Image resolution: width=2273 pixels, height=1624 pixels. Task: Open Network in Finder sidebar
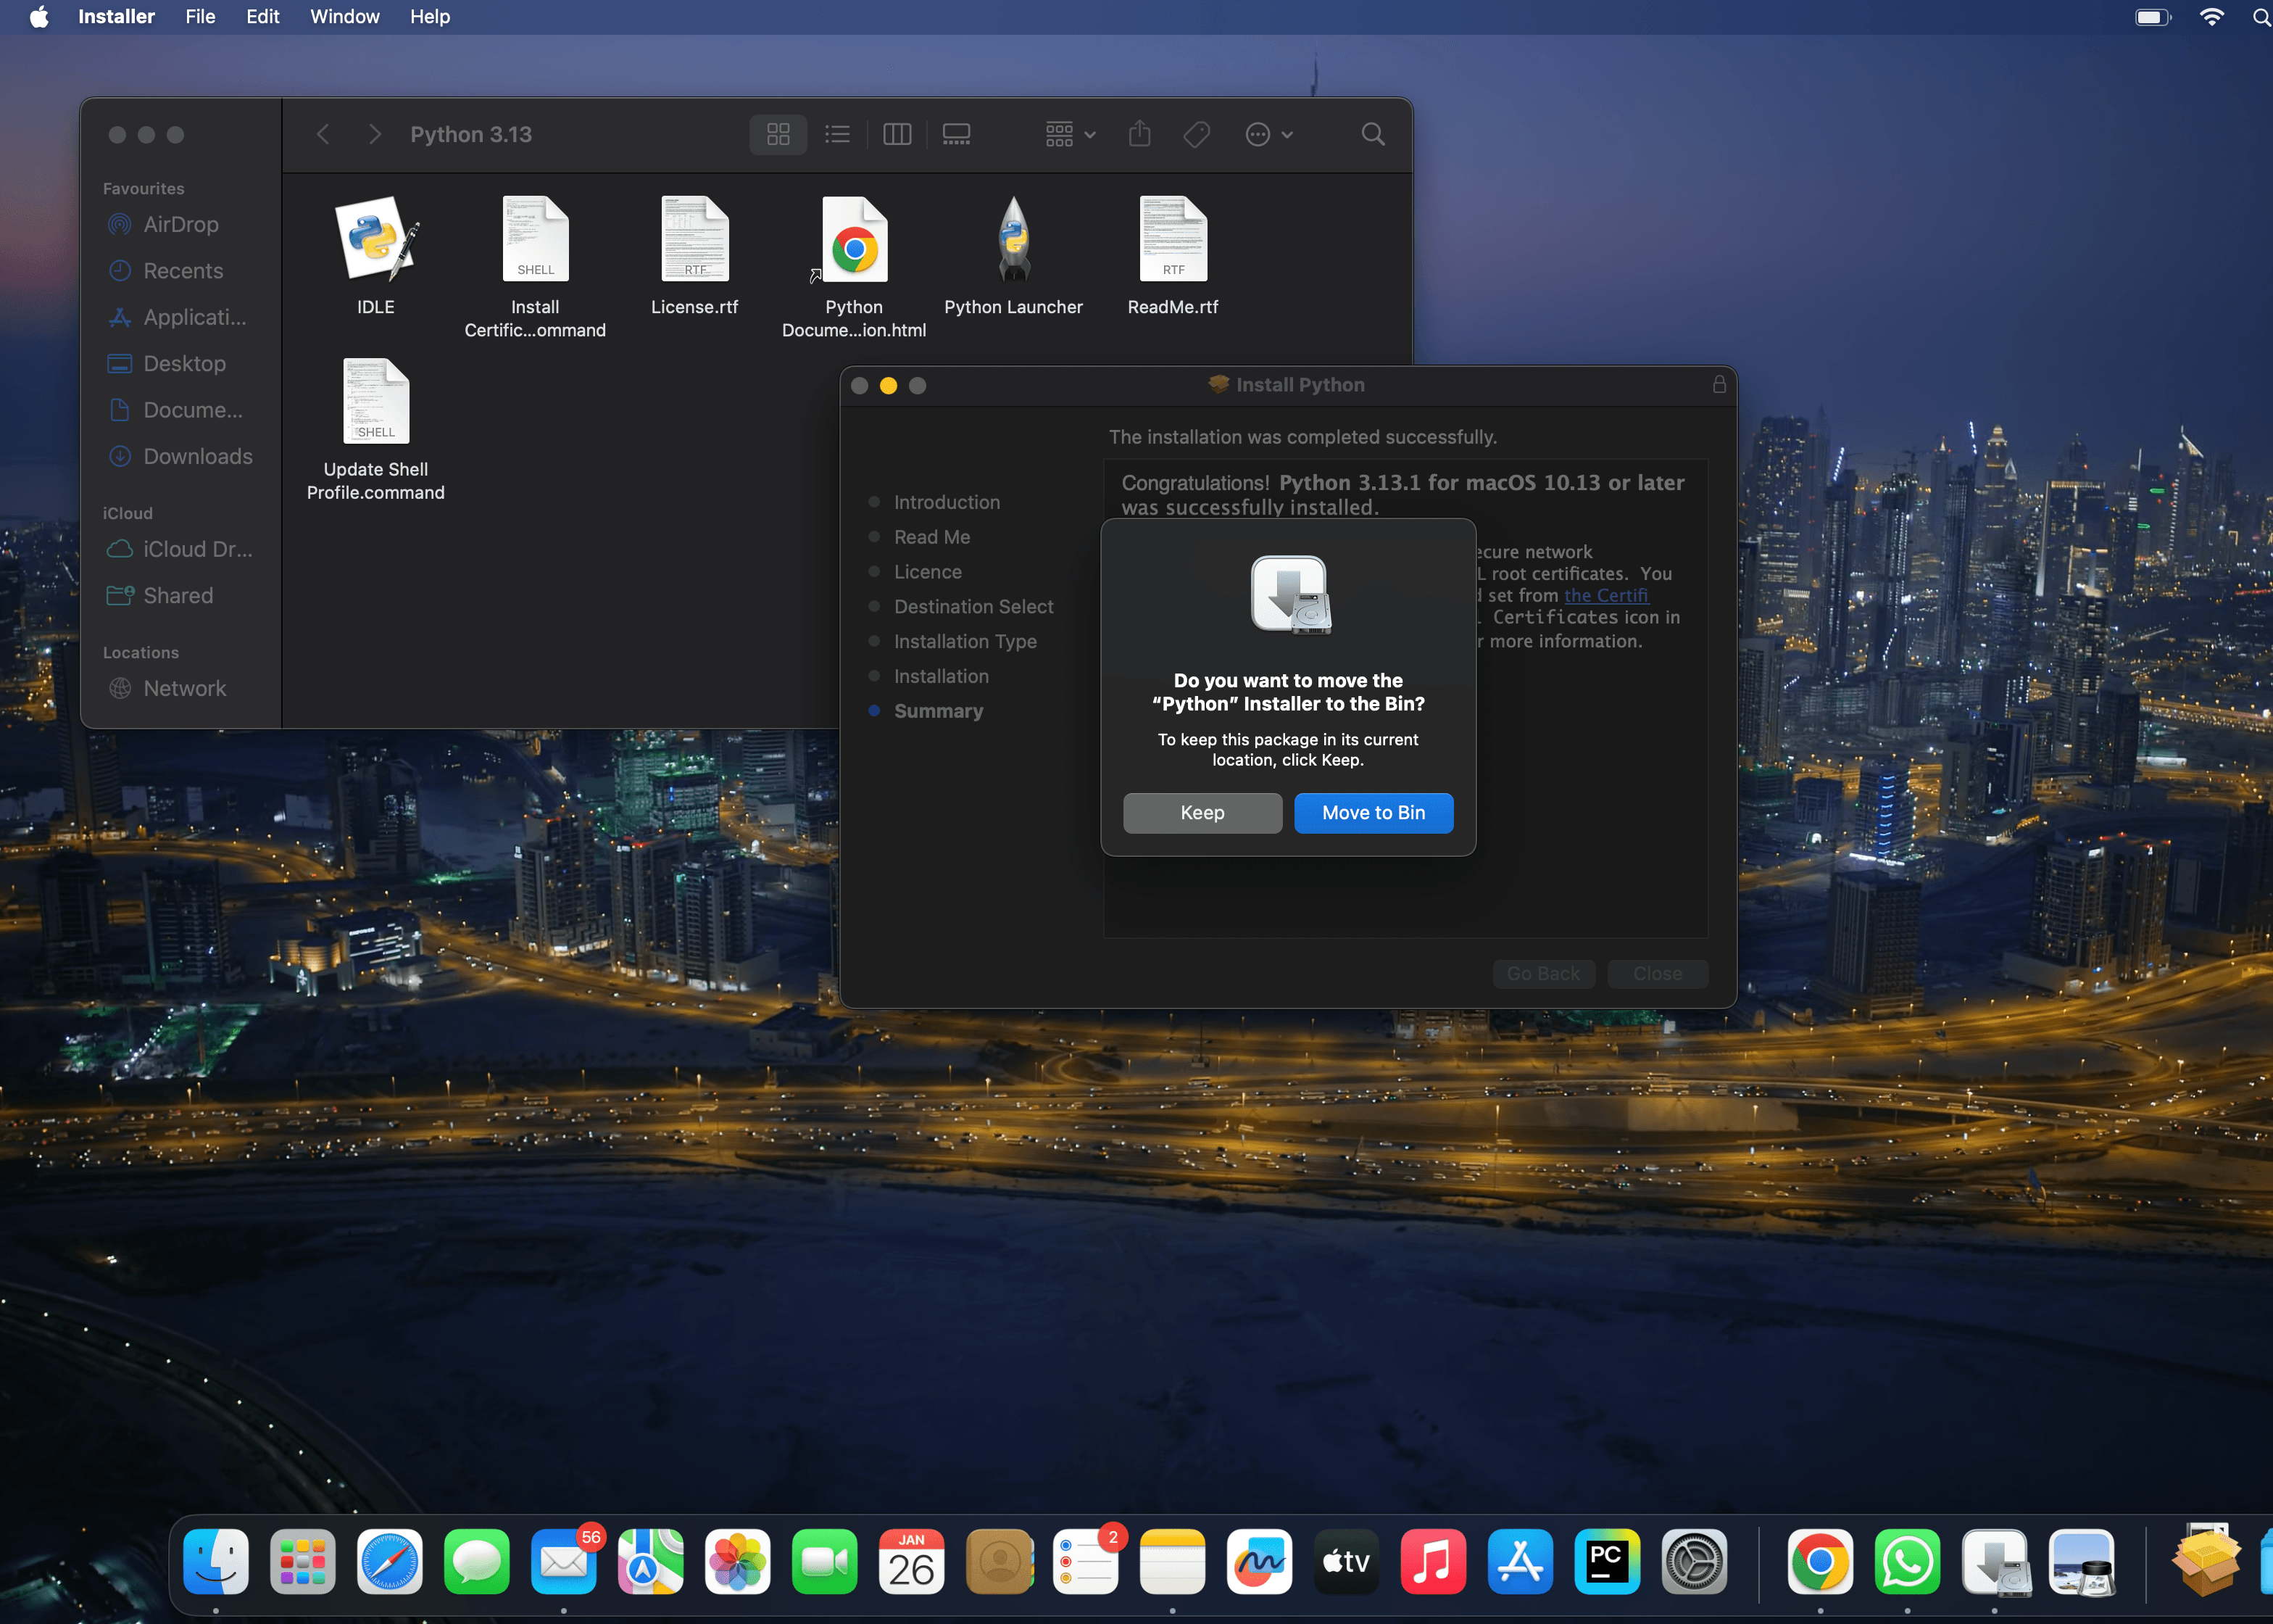180,688
